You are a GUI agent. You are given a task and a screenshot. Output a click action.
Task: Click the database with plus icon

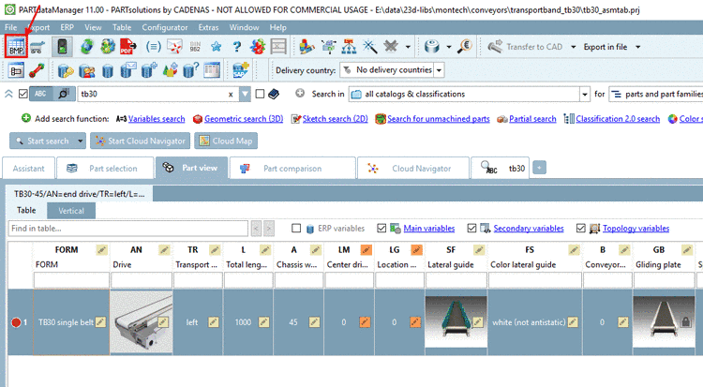point(149,70)
